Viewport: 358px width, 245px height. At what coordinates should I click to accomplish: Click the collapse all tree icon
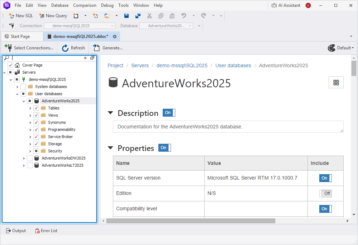pos(92,58)
